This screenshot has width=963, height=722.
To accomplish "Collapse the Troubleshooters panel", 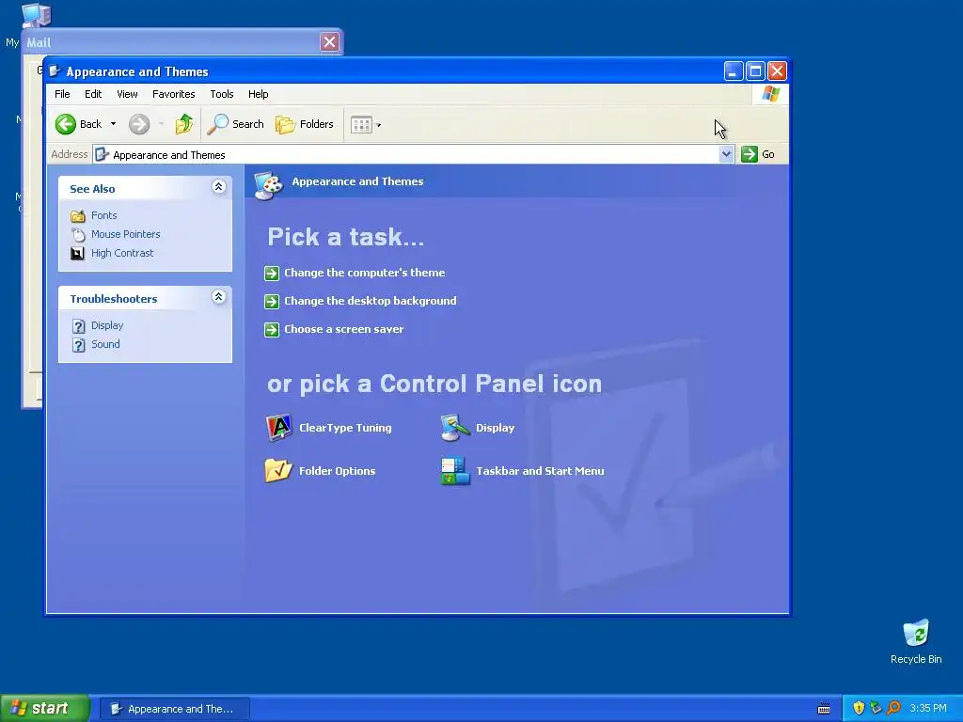I will pos(218,296).
